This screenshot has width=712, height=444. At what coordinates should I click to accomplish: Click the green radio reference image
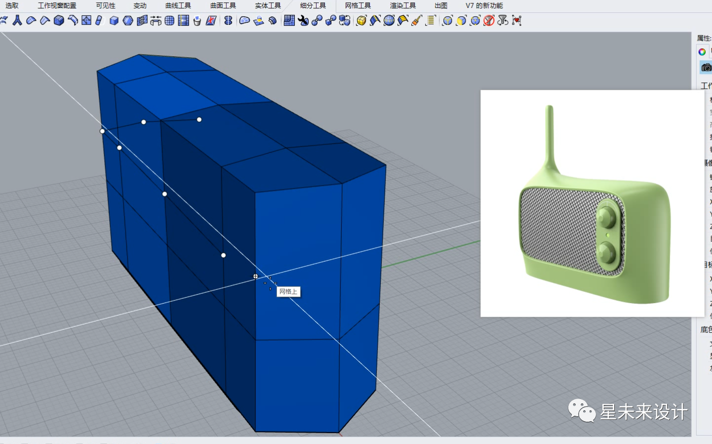[x=592, y=203]
